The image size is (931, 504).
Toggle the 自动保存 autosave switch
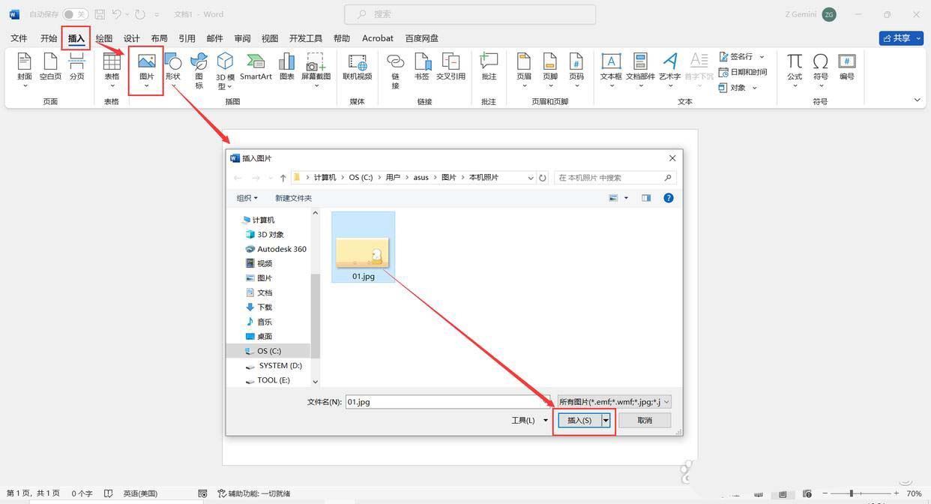(74, 14)
